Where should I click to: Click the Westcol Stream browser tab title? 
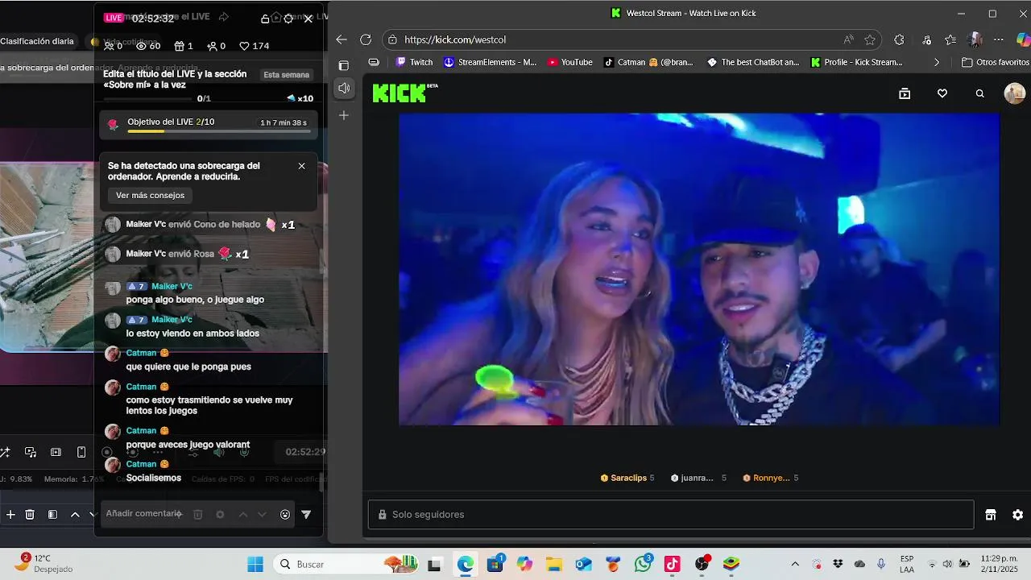click(691, 13)
